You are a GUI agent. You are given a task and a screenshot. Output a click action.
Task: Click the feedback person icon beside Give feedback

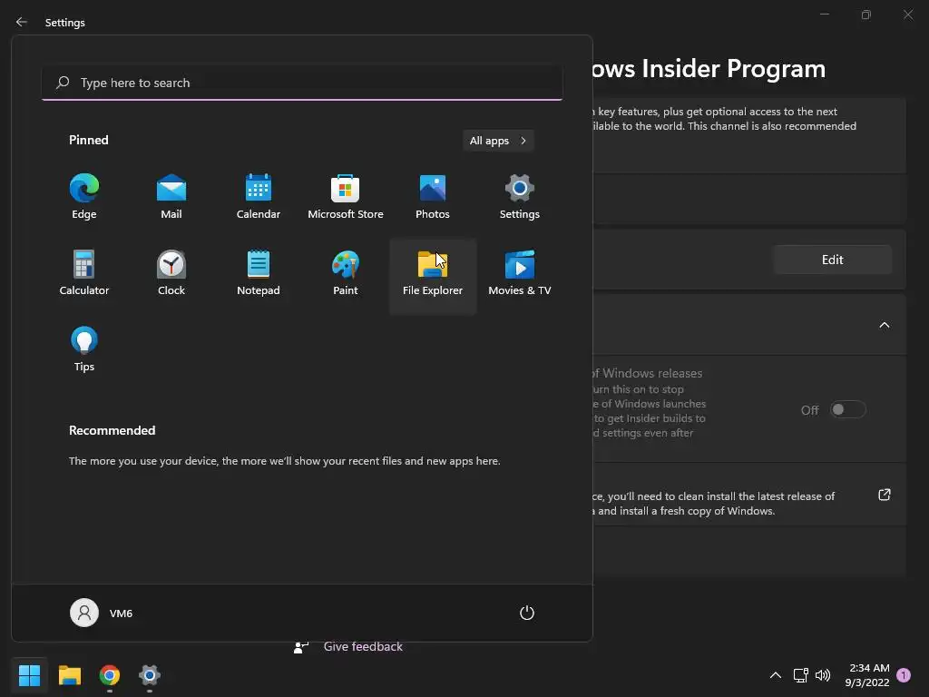point(301,647)
